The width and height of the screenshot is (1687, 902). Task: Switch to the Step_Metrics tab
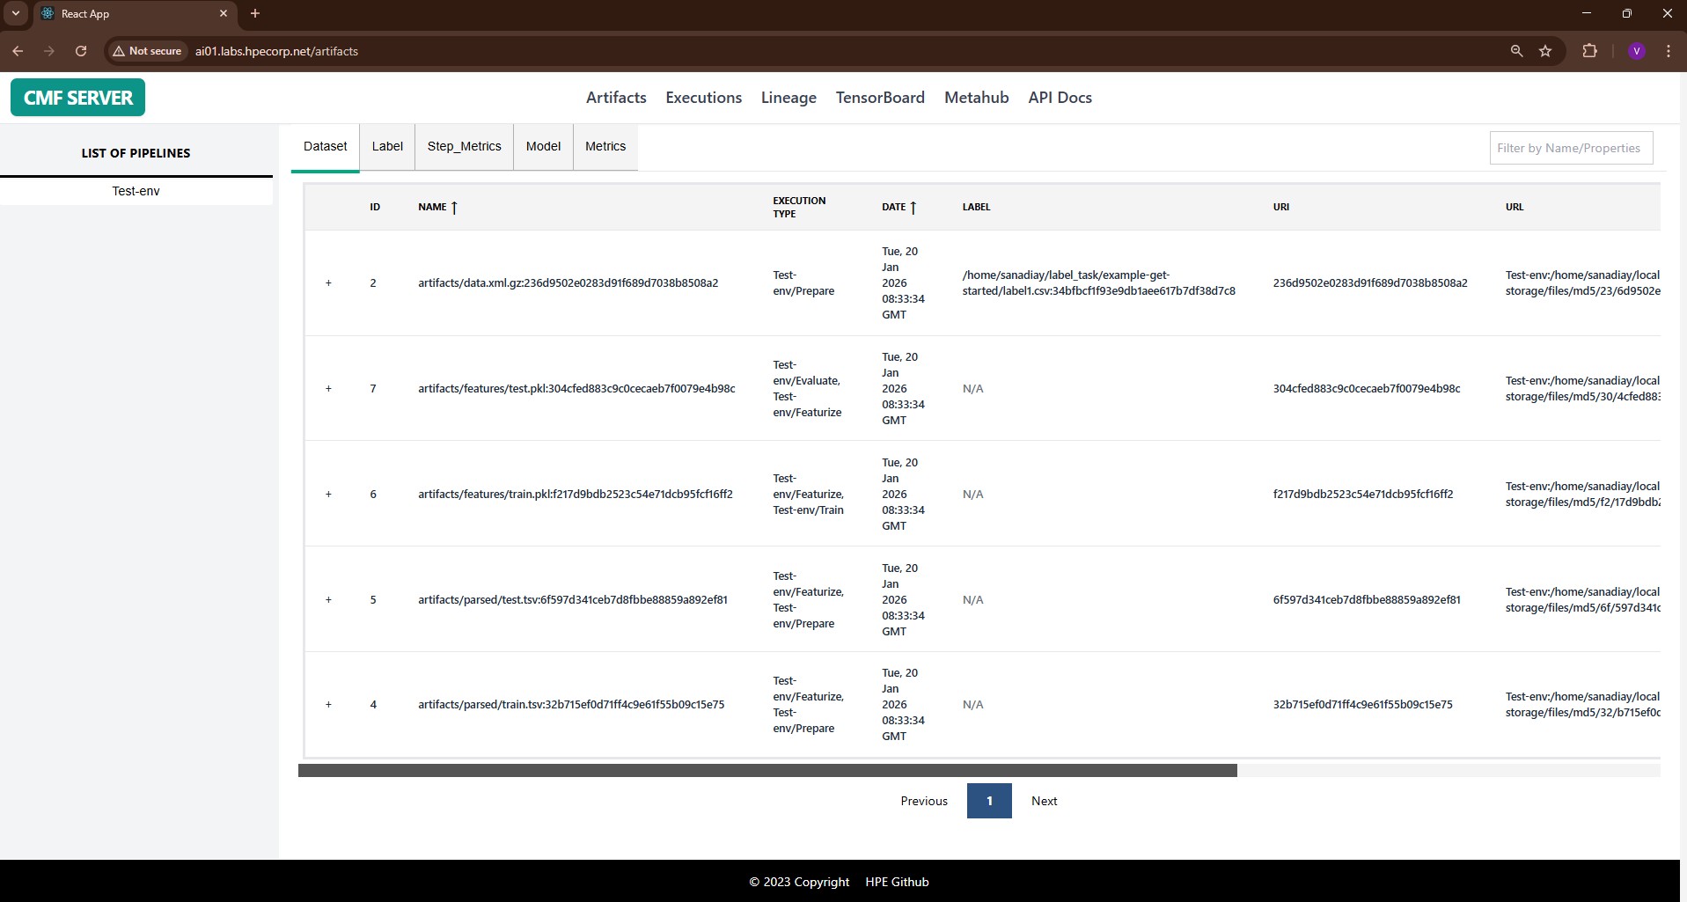[x=463, y=146]
